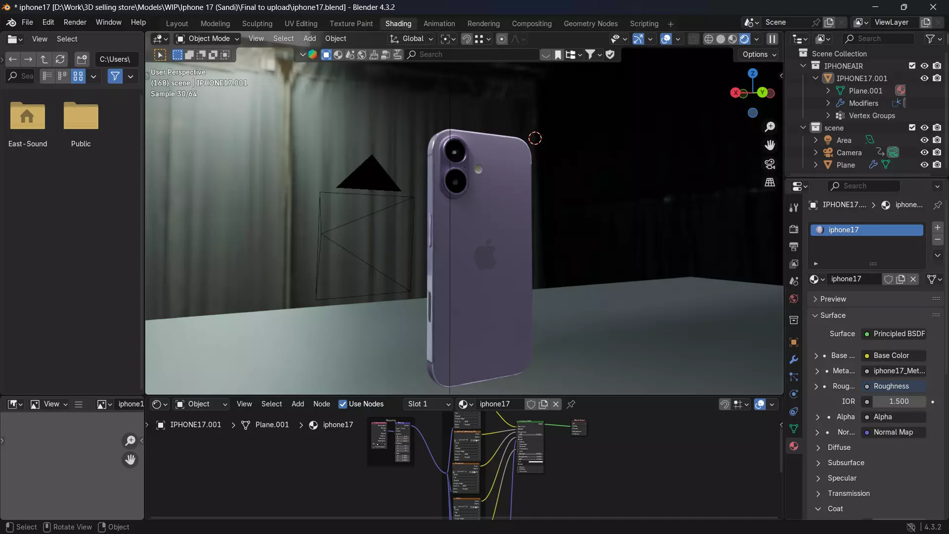Switch to the UV Editing workspace tab

[x=301, y=24]
